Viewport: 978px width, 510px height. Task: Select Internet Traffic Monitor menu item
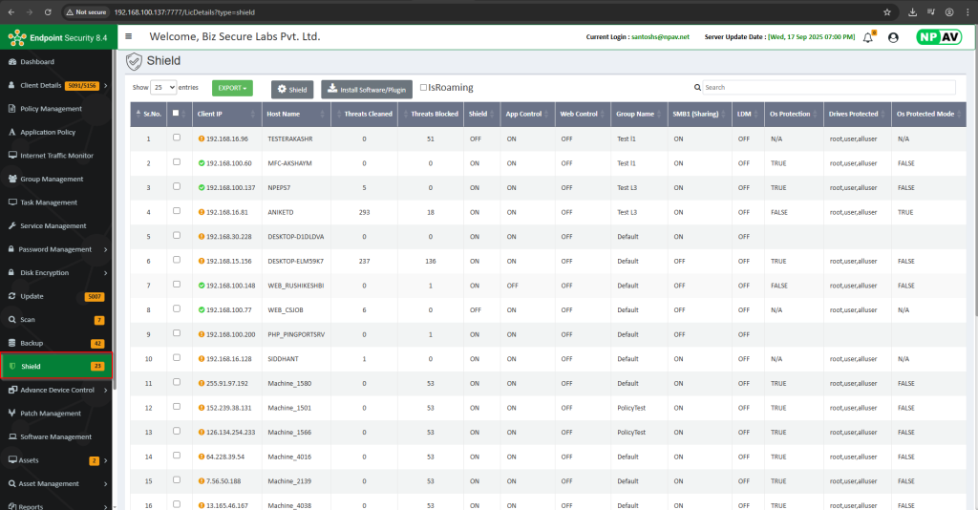pyautogui.click(x=56, y=156)
